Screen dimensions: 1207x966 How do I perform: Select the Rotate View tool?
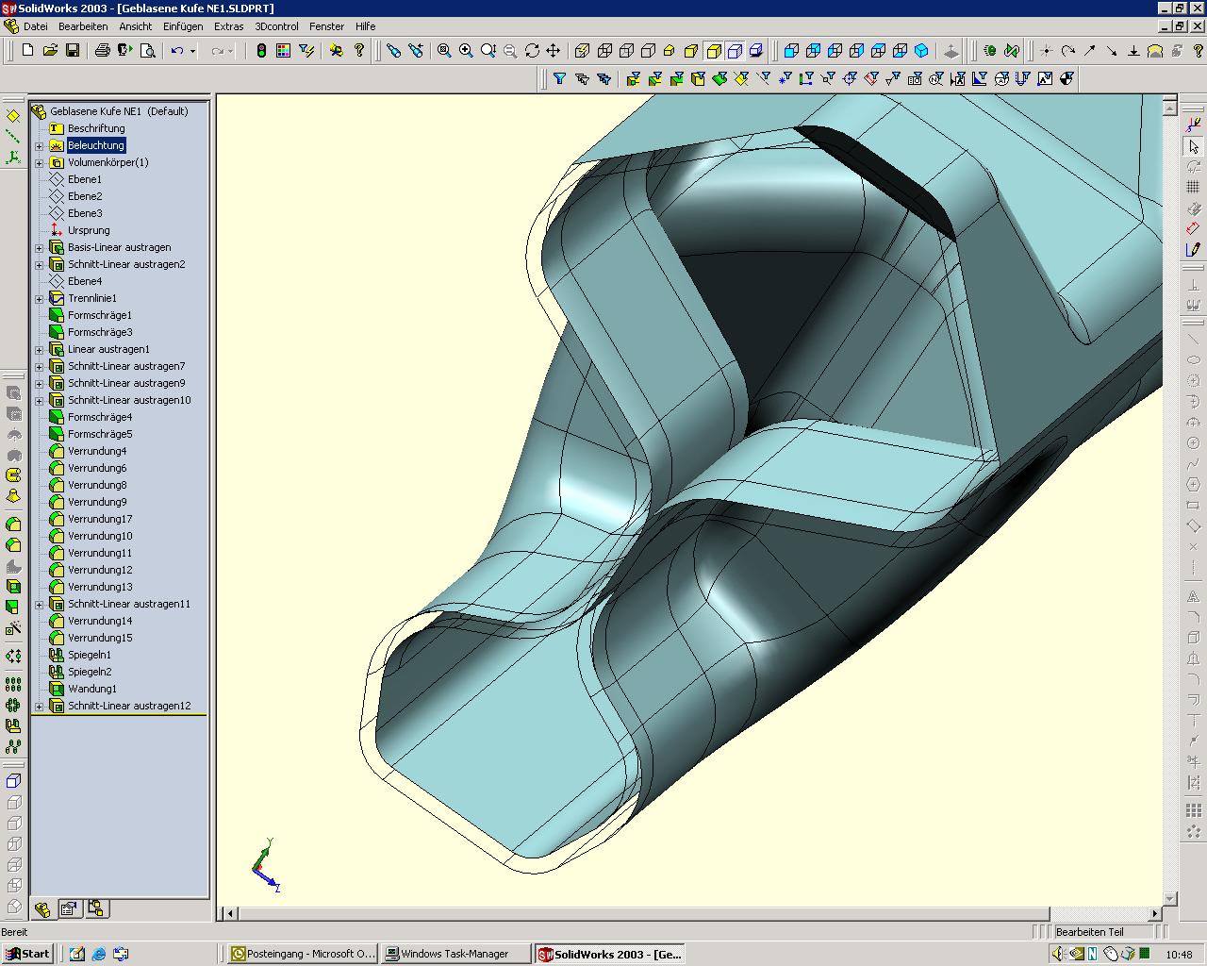click(x=532, y=50)
